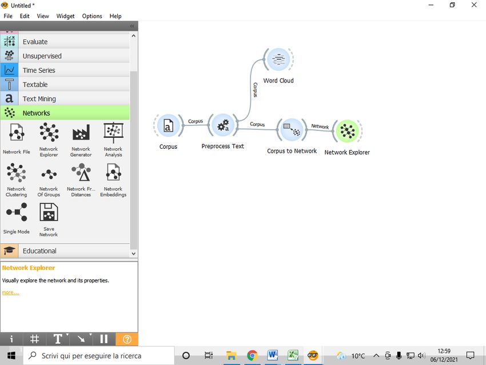Switch to Excel on the taskbar

point(293,356)
